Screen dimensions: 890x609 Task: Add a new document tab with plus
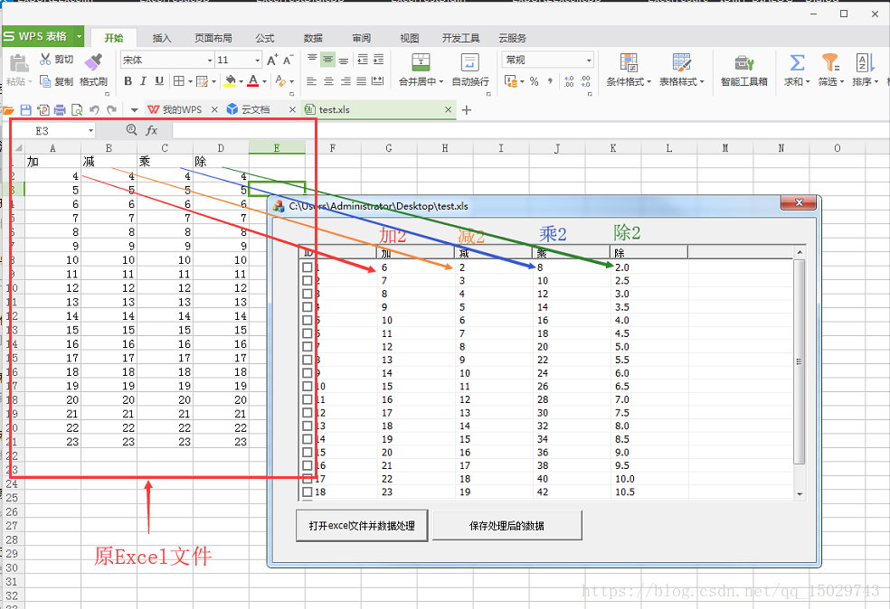tap(467, 110)
